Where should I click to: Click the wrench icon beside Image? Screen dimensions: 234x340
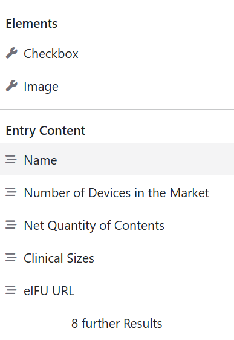tap(11, 86)
